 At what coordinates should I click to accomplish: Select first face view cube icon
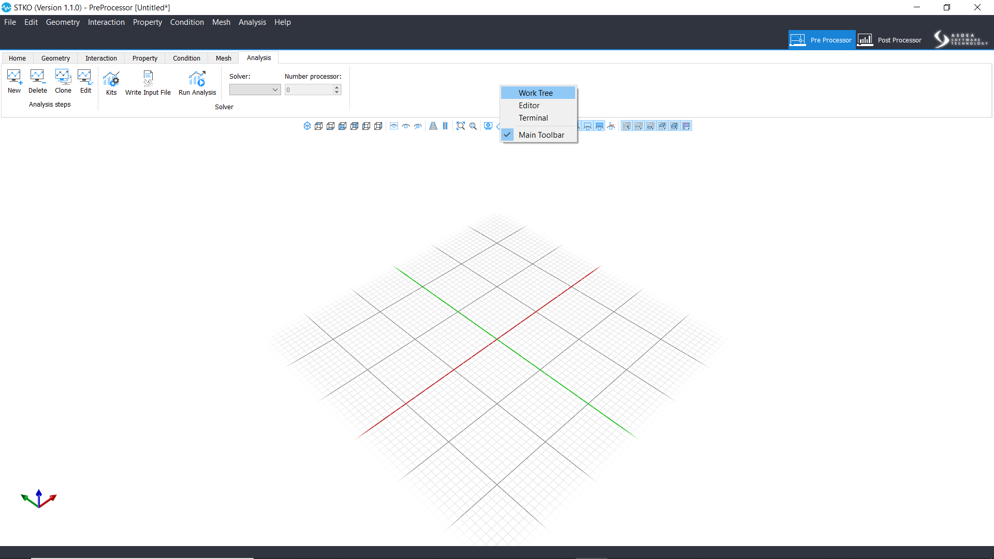319,126
